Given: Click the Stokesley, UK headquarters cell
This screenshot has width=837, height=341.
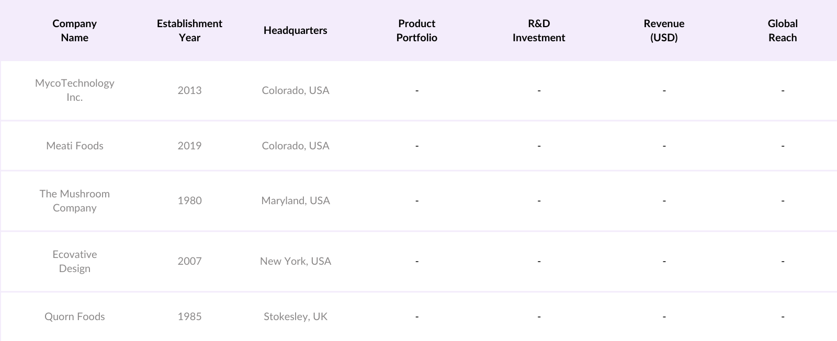Looking at the screenshot, I should point(295,316).
